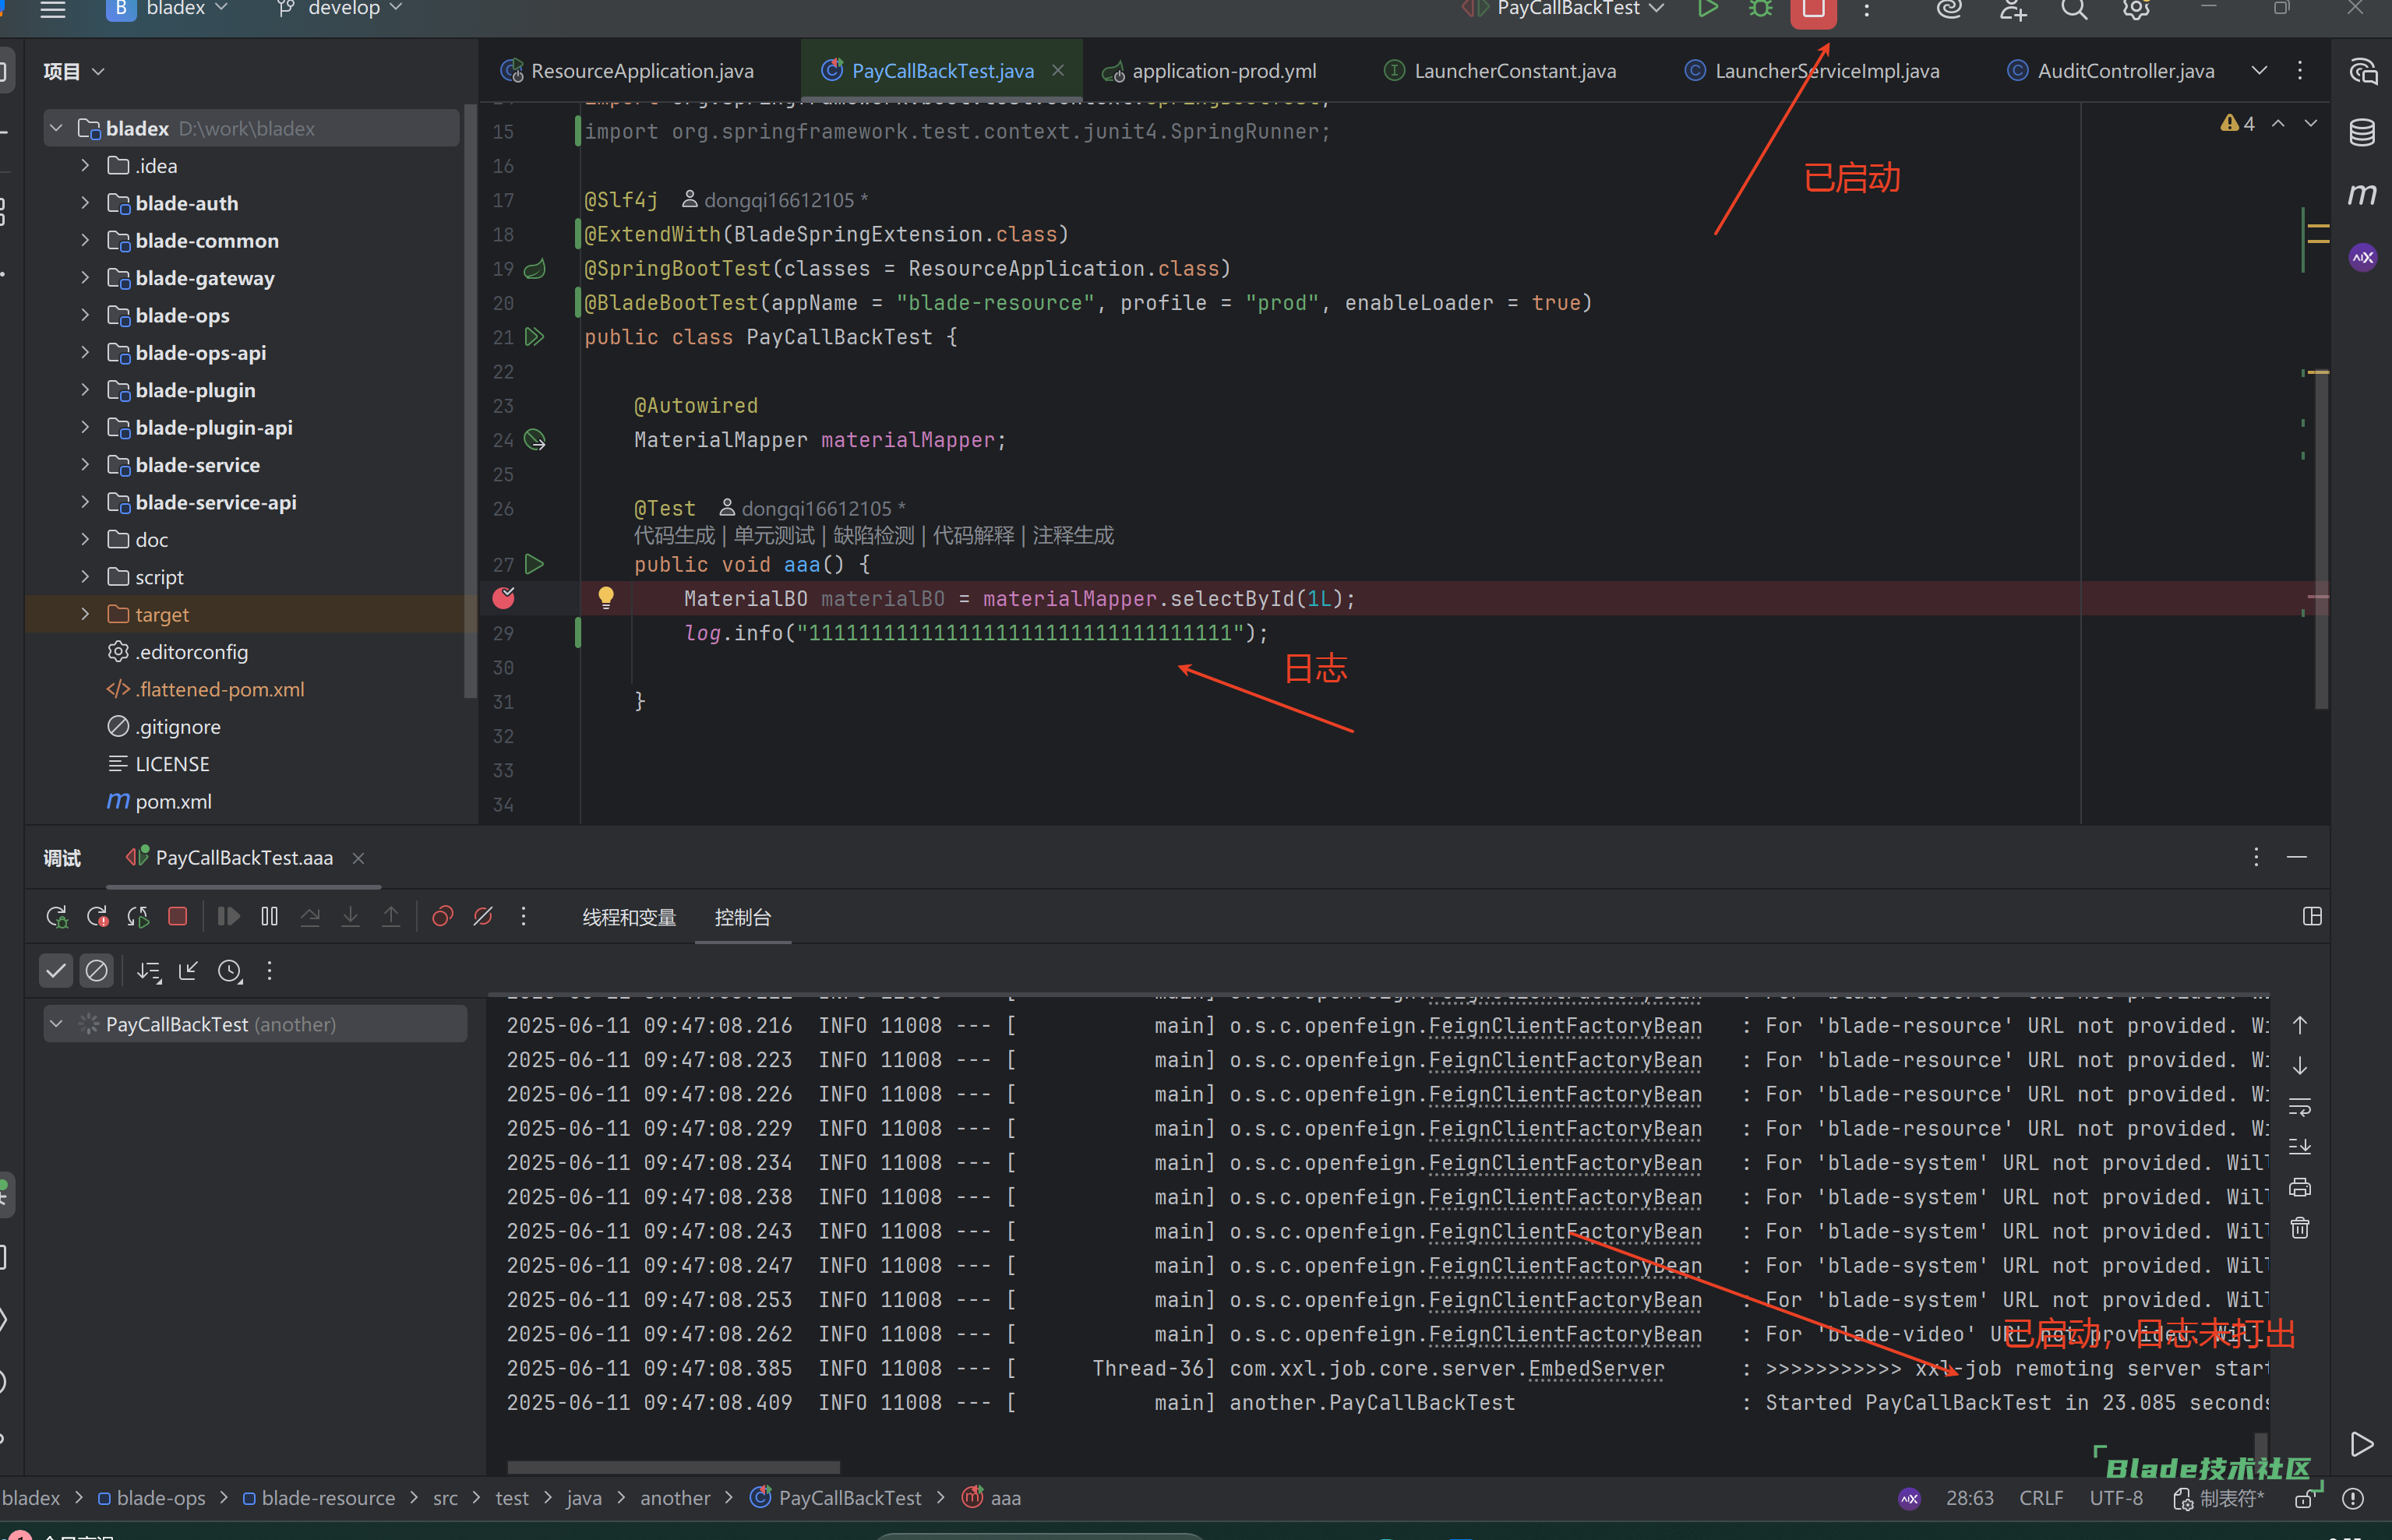This screenshot has height=1540, width=2392.
Task: Click the console horizontal scrollbar
Action: (674, 1467)
